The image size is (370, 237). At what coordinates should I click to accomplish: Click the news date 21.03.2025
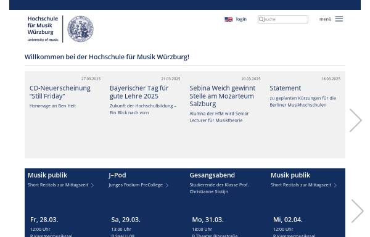[171, 79]
